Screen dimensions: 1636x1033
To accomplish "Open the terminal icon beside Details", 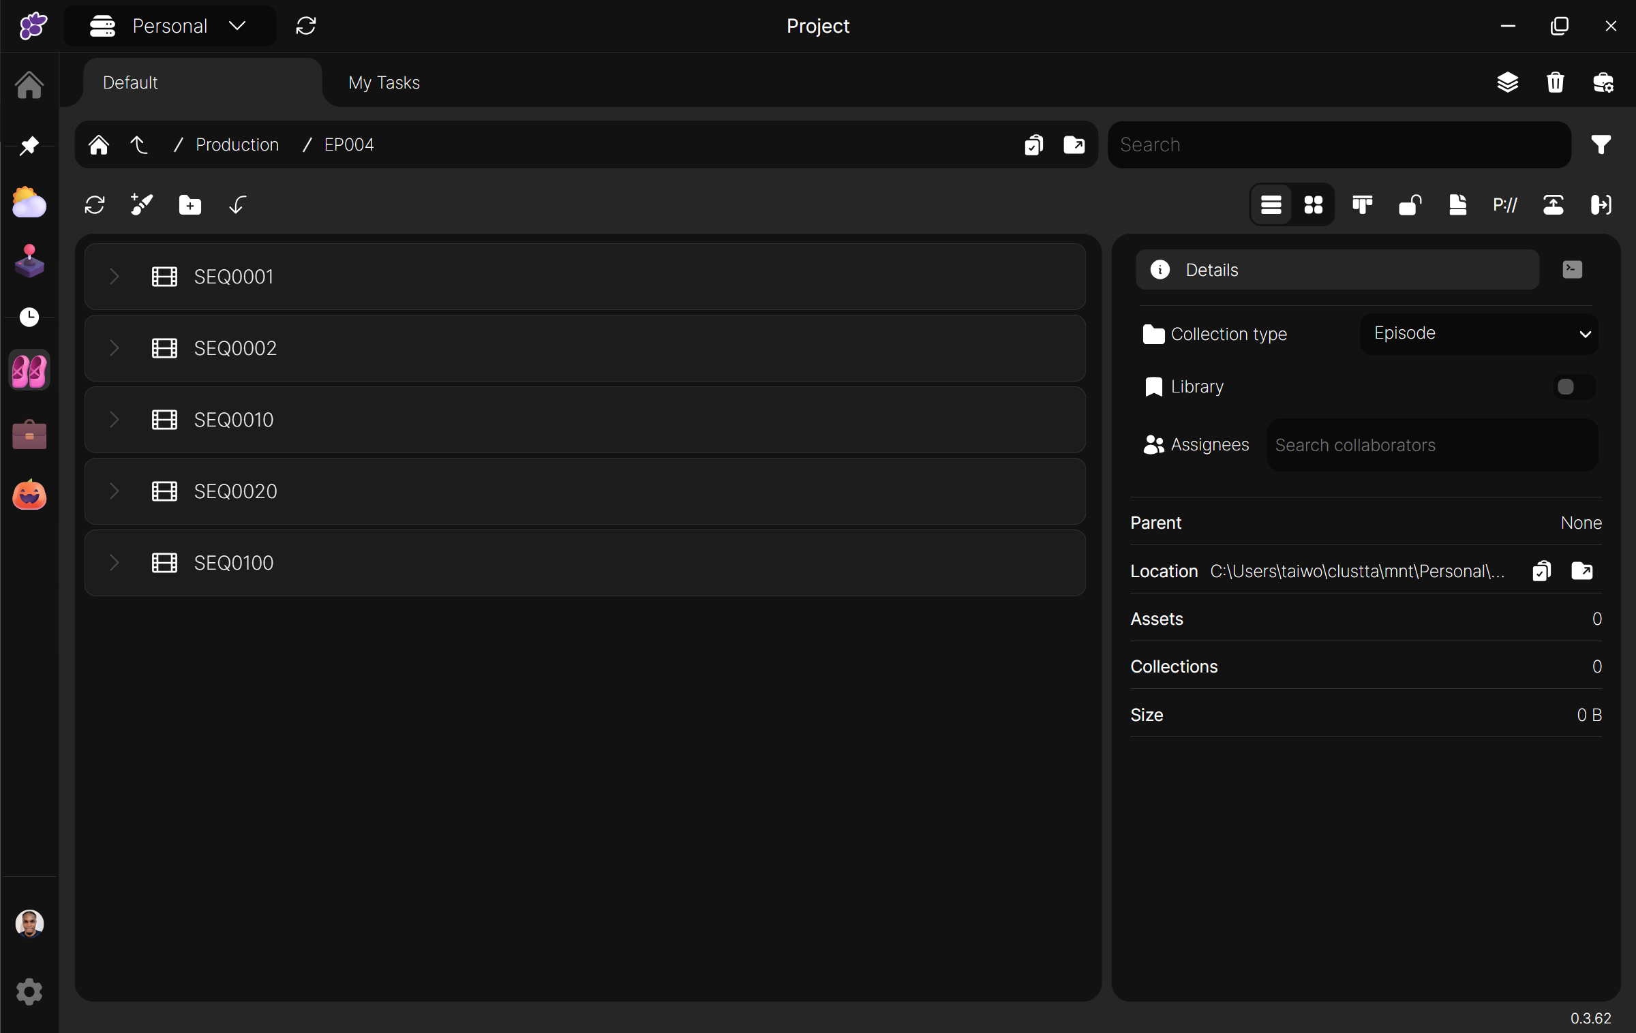I will (1572, 270).
